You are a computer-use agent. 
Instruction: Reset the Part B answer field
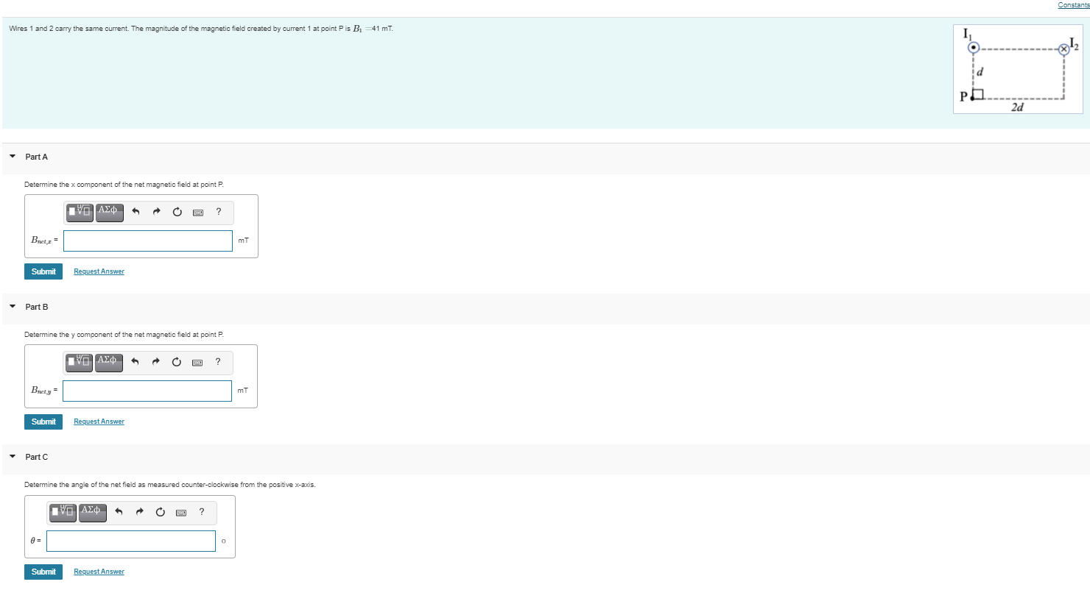click(177, 361)
